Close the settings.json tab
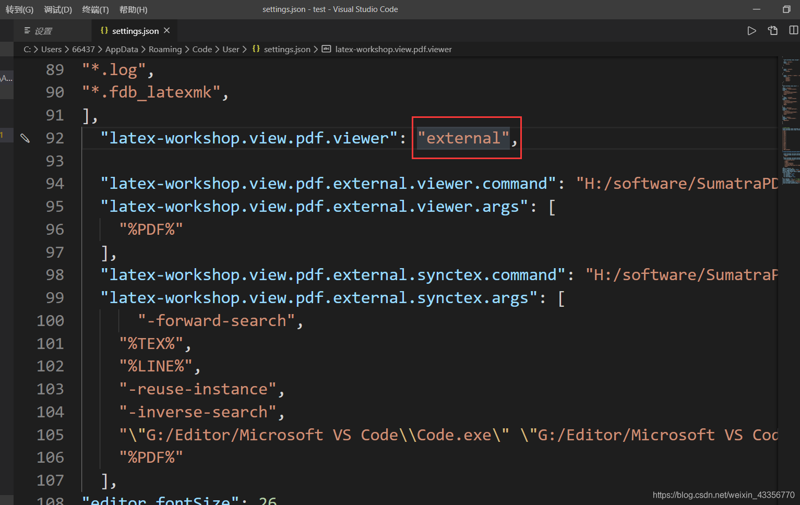Viewport: 800px width, 505px height. pyautogui.click(x=167, y=31)
